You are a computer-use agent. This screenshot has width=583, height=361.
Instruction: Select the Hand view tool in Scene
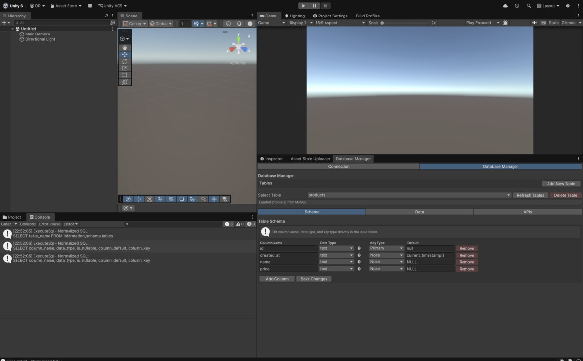coord(125,48)
